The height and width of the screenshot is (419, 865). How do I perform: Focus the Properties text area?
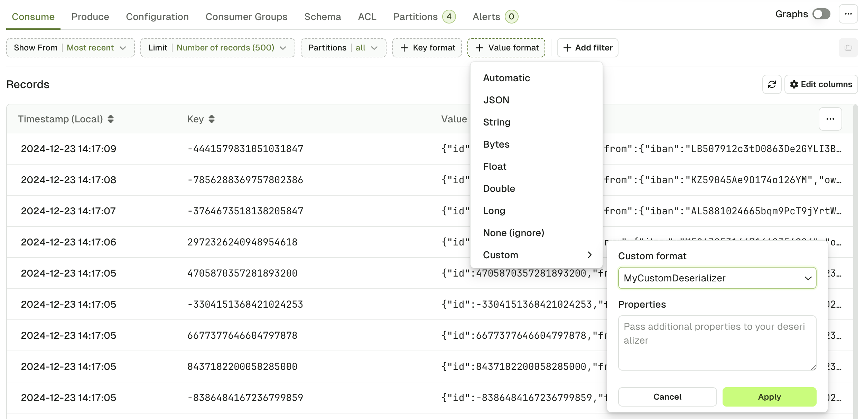[717, 343]
